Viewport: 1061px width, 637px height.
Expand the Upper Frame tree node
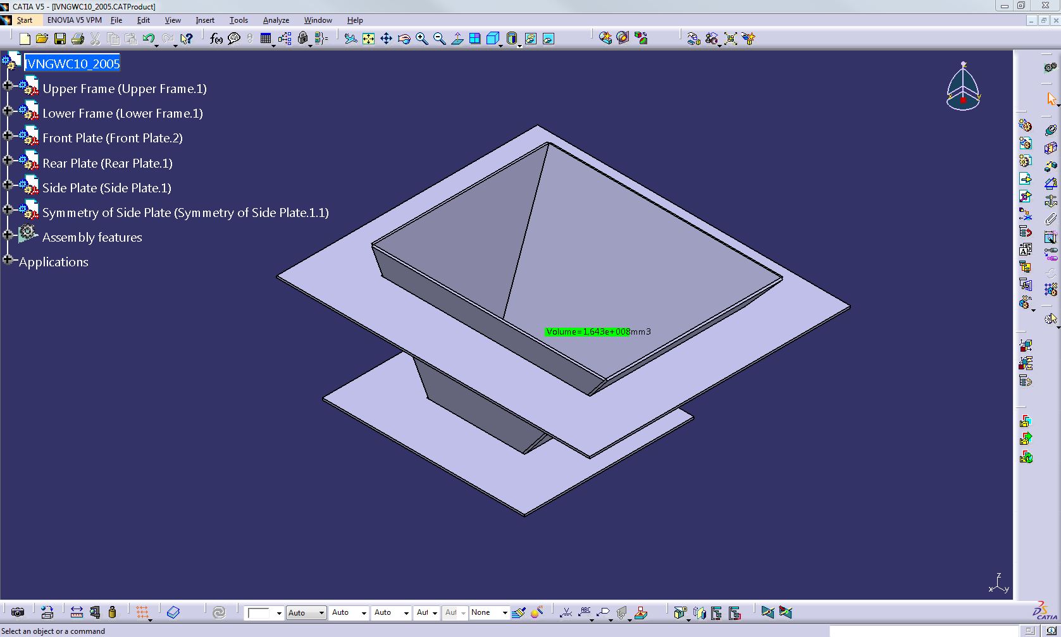click(x=8, y=85)
